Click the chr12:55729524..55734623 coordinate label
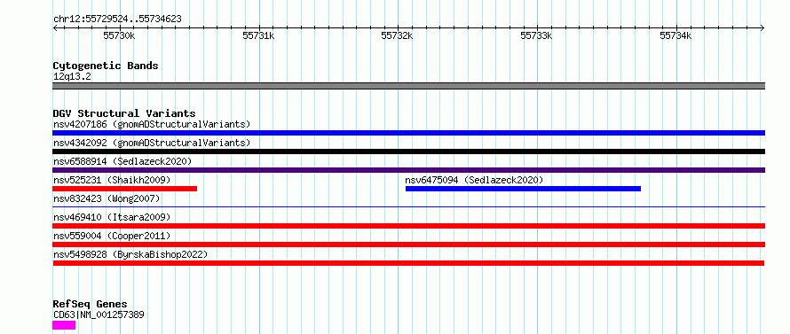This screenshot has width=790, height=334. pos(117,19)
